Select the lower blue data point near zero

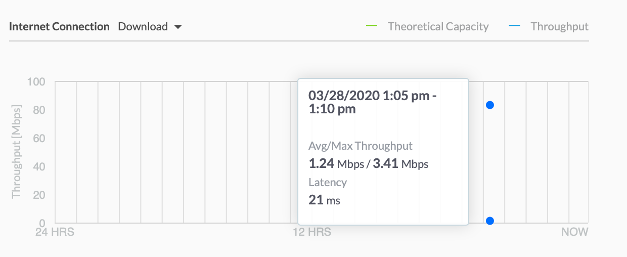pyautogui.click(x=489, y=221)
